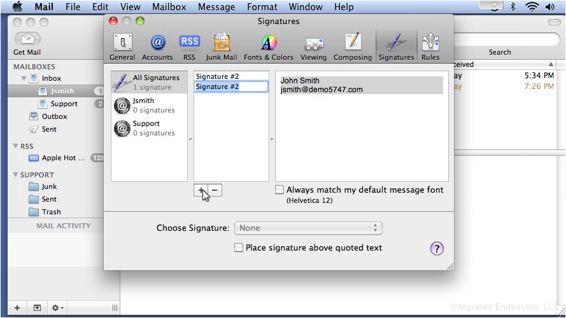Open the Rules preferences pane
The image size is (566, 318).
pos(430,47)
